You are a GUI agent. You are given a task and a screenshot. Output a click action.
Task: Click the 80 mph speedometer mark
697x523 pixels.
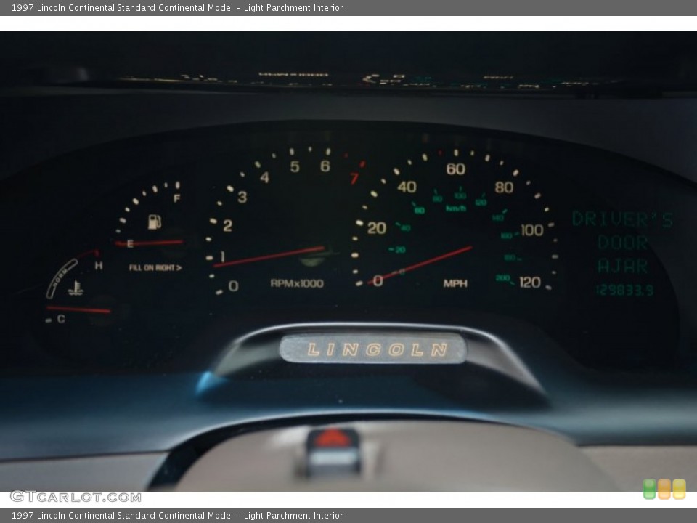[x=504, y=187]
